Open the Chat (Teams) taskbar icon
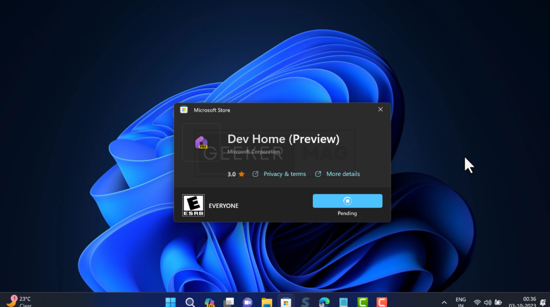This screenshot has height=307, width=550. click(x=248, y=302)
